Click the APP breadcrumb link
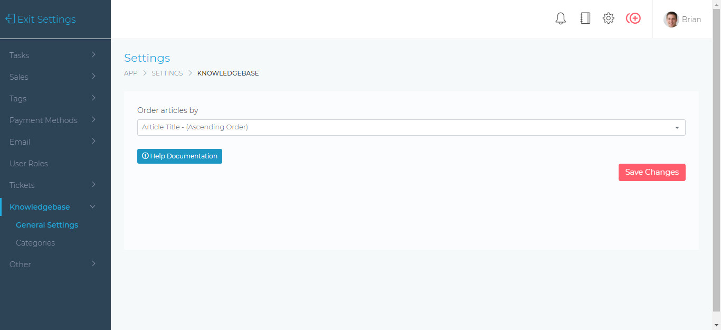The height and width of the screenshot is (330, 721). point(130,73)
